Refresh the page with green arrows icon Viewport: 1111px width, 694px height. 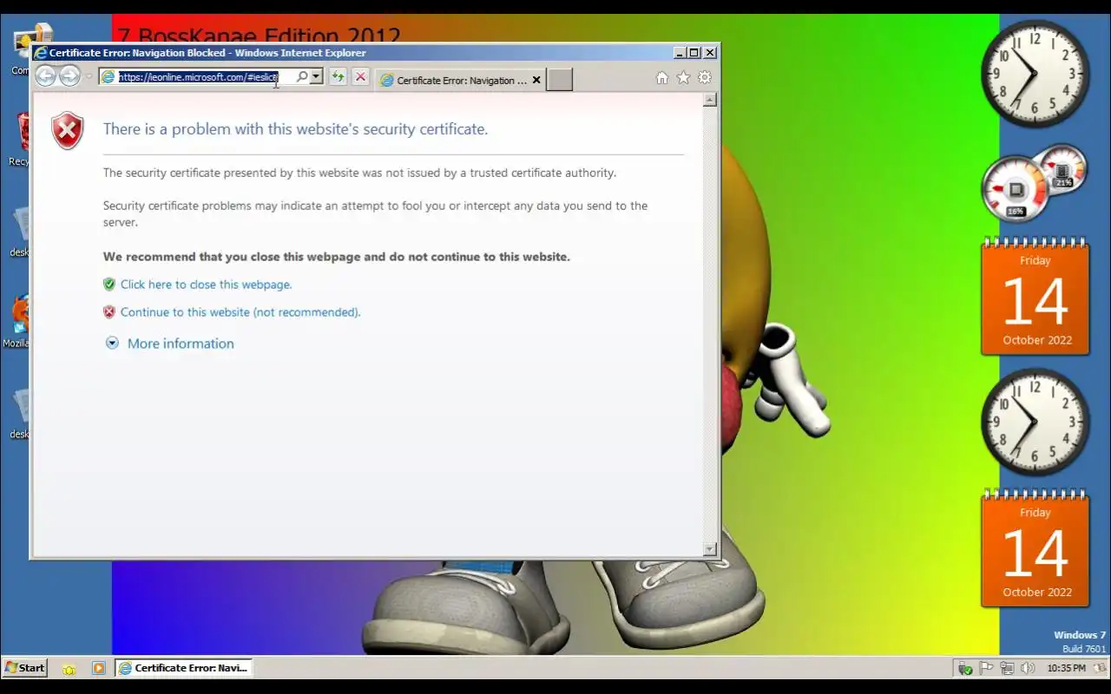(x=338, y=77)
